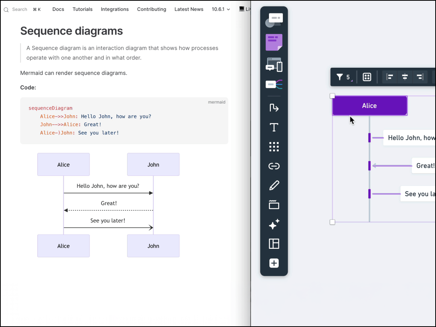This screenshot has width=436, height=327.
Task: Click the 'Alice-)John: See you later!' code line
Action: (79, 133)
